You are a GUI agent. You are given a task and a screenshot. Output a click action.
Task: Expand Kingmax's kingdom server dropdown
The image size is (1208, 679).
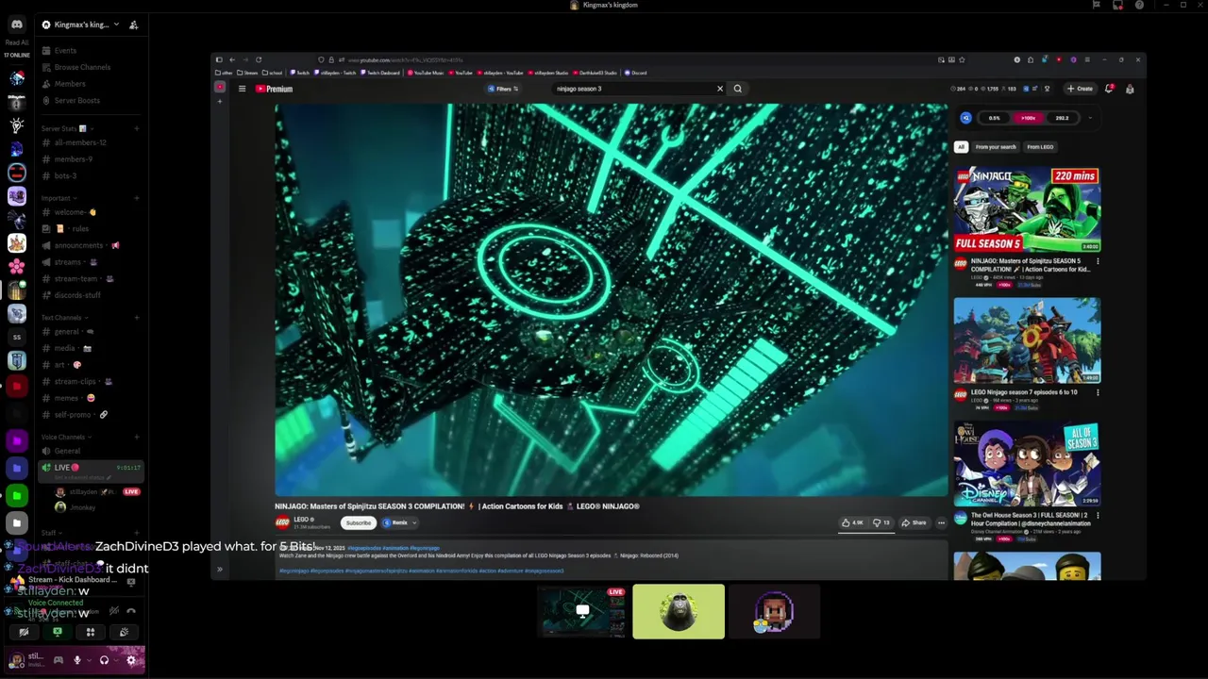click(116, 25)
